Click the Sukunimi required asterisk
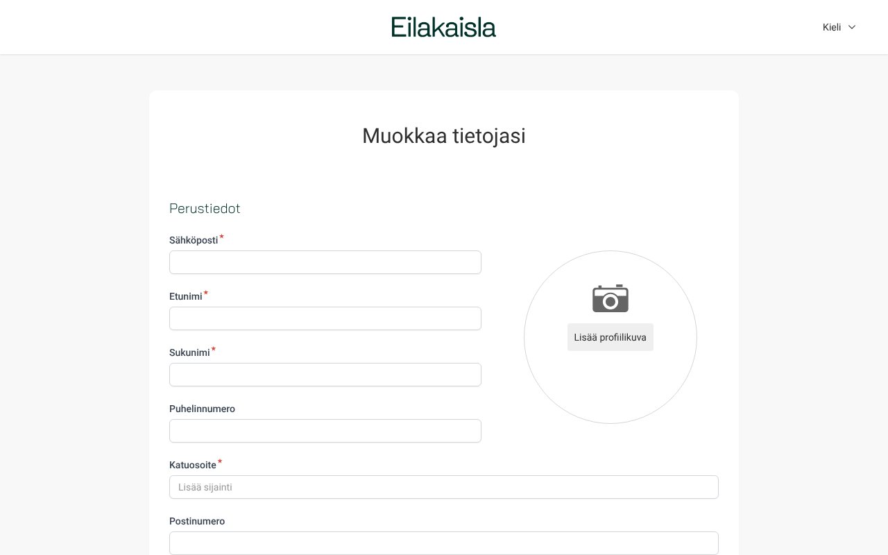888x555 pixels. click(x=212, y=349)
